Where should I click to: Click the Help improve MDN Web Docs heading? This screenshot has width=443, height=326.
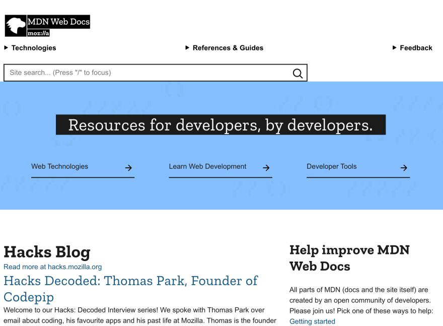tap(349, 258)
